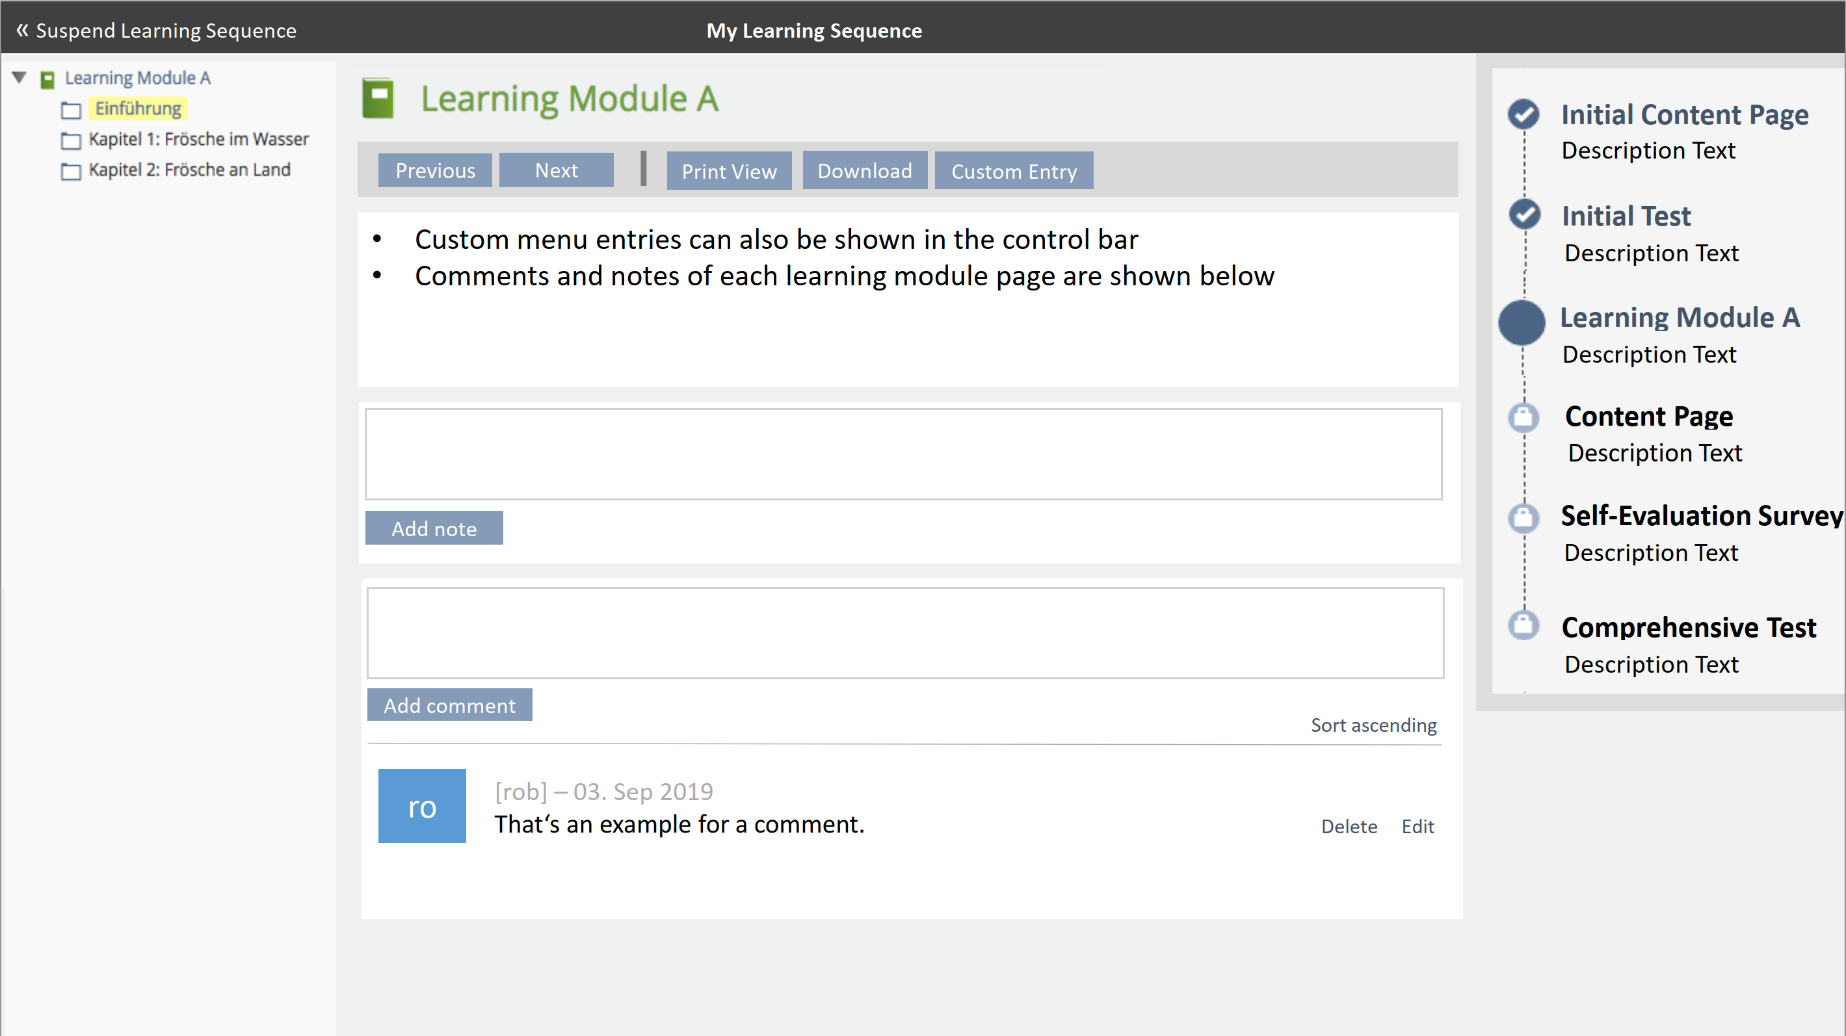
Task: Click the Add comment button
Action: [x=449, y=705]
